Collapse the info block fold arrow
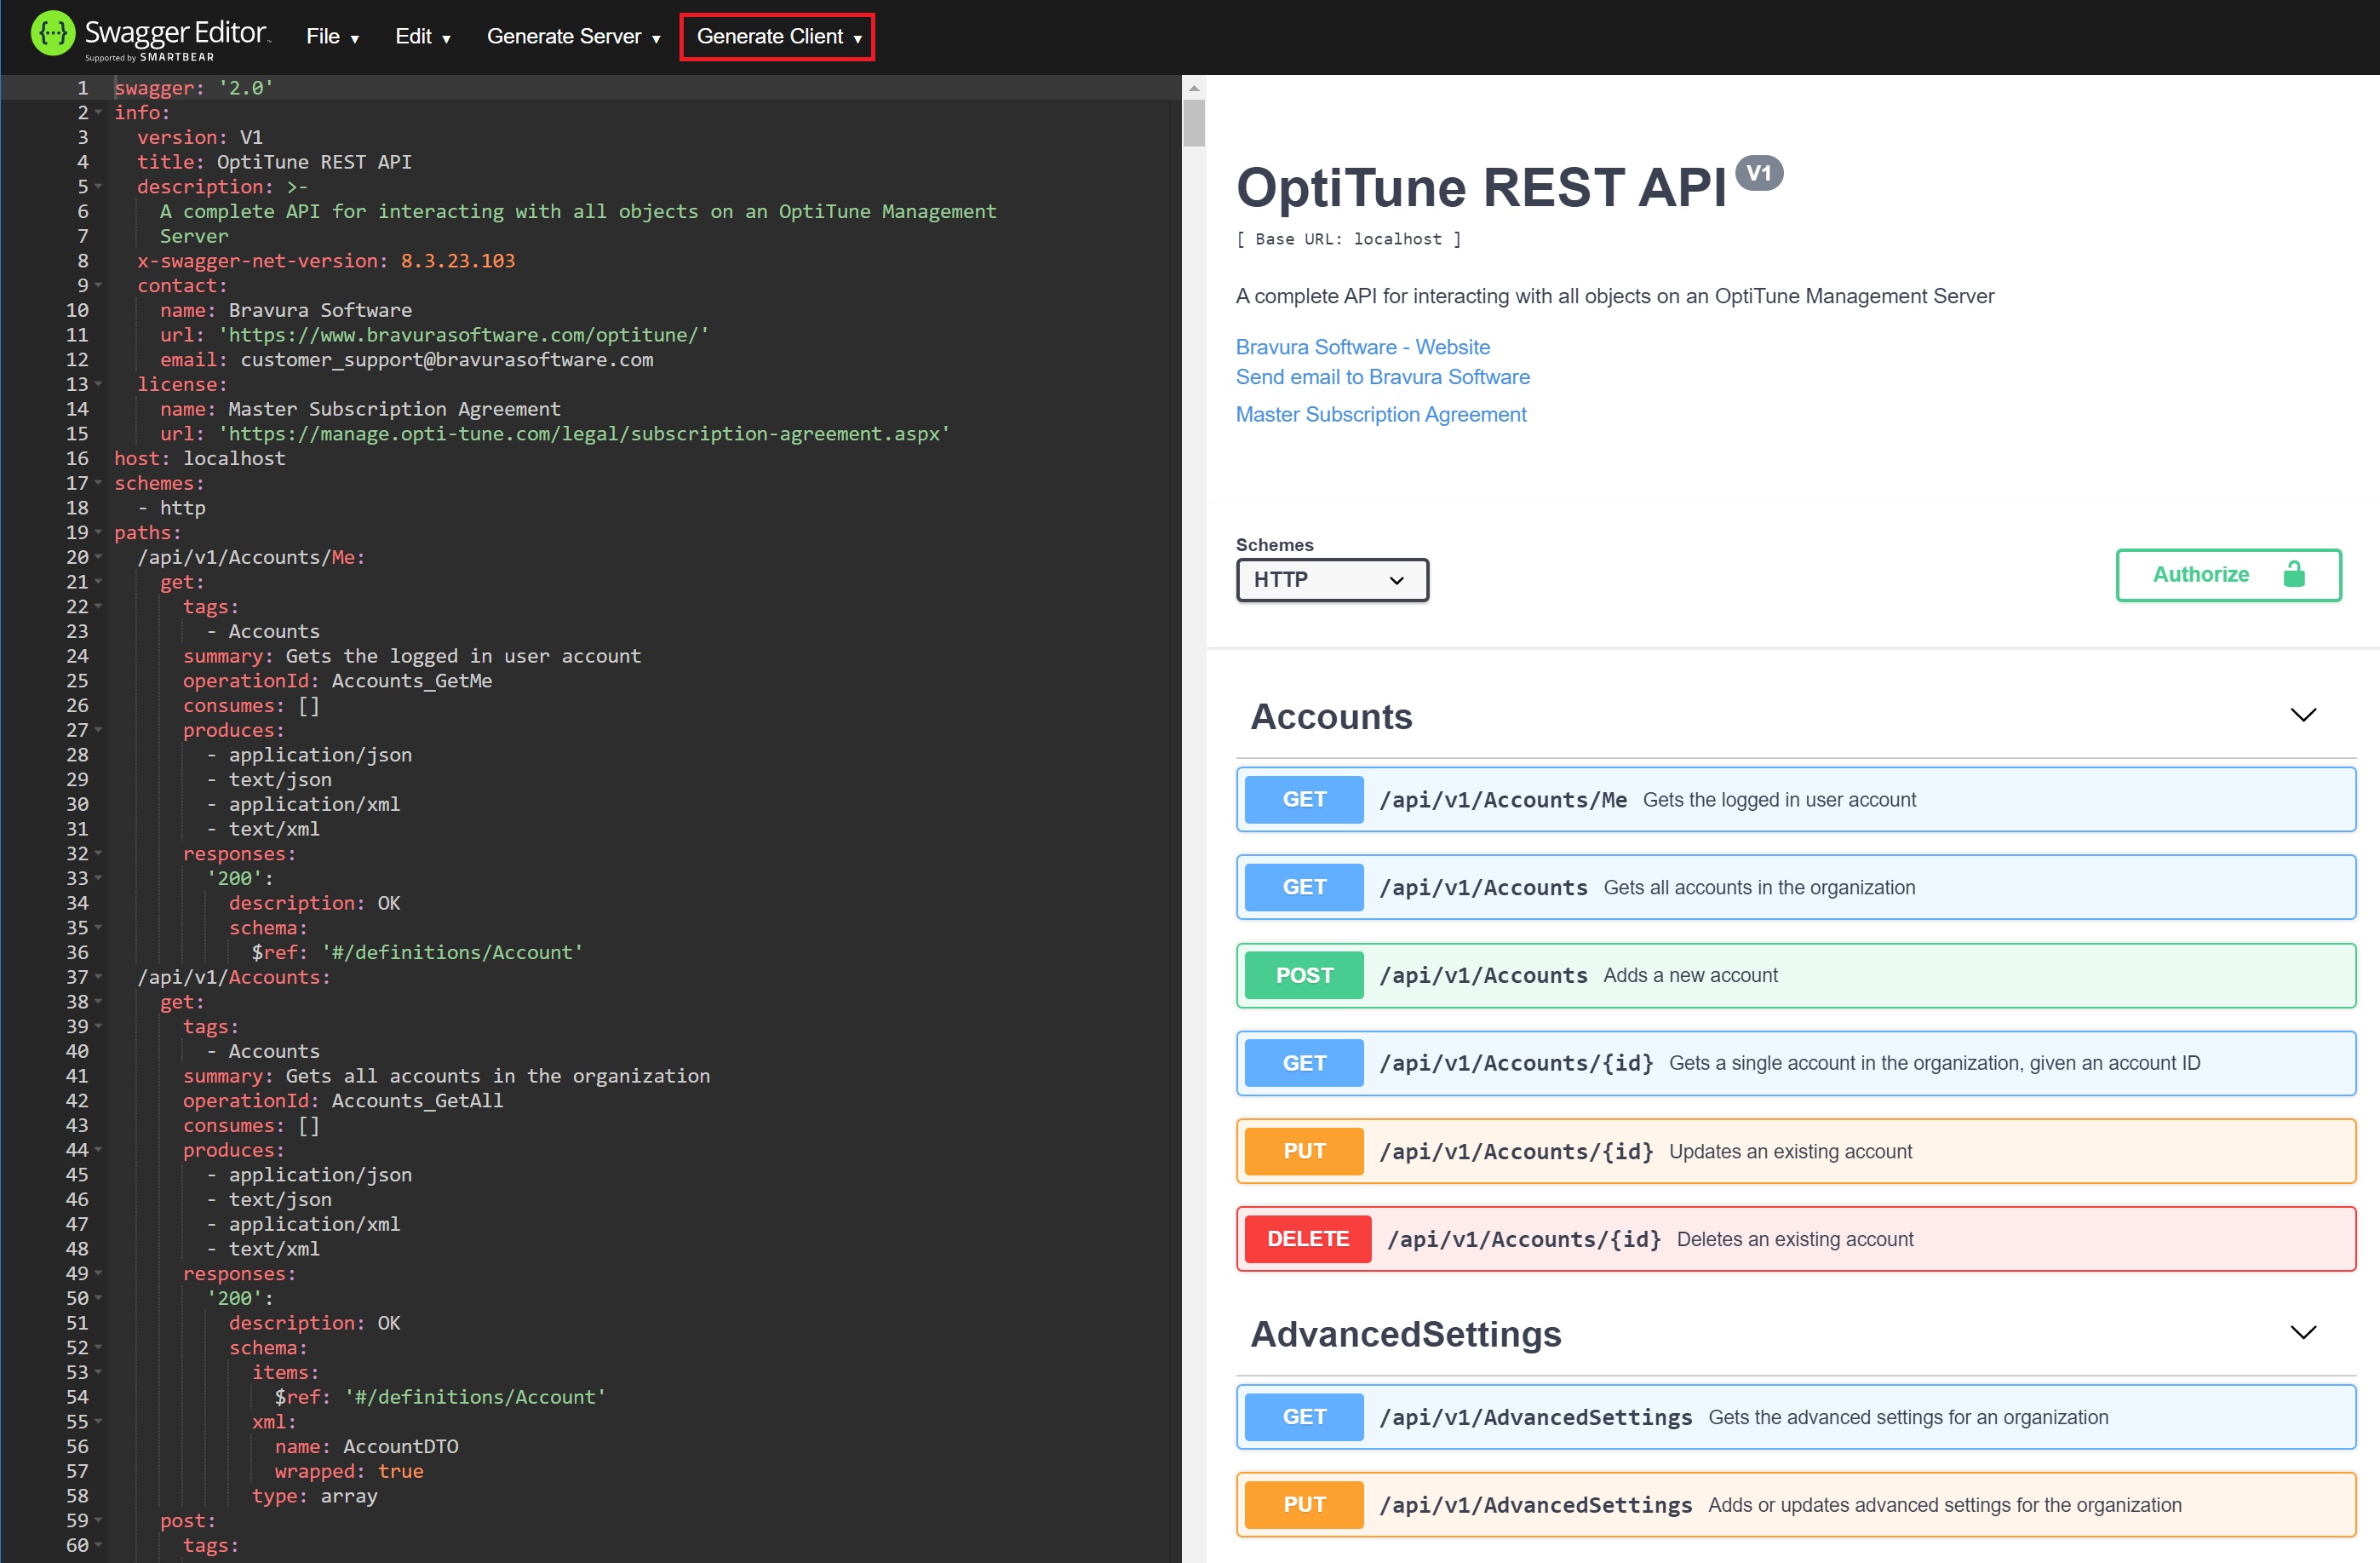The width and height of the screenshot is (2380, 1563). click(x=97, y=113)
